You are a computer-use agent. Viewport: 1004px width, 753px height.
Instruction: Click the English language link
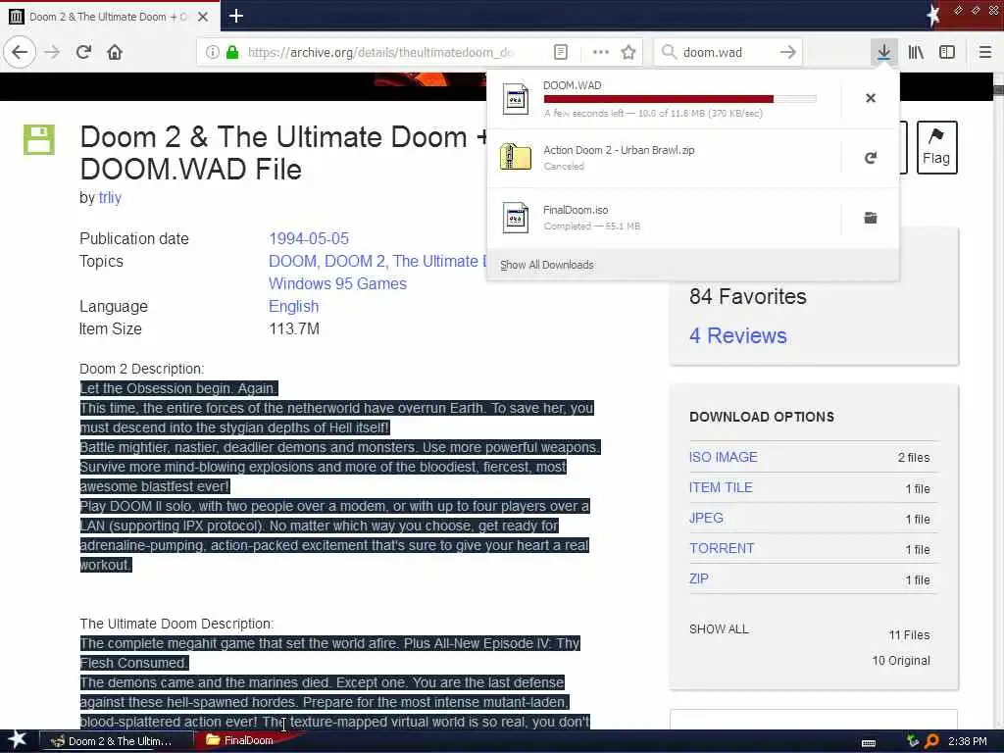293,306
